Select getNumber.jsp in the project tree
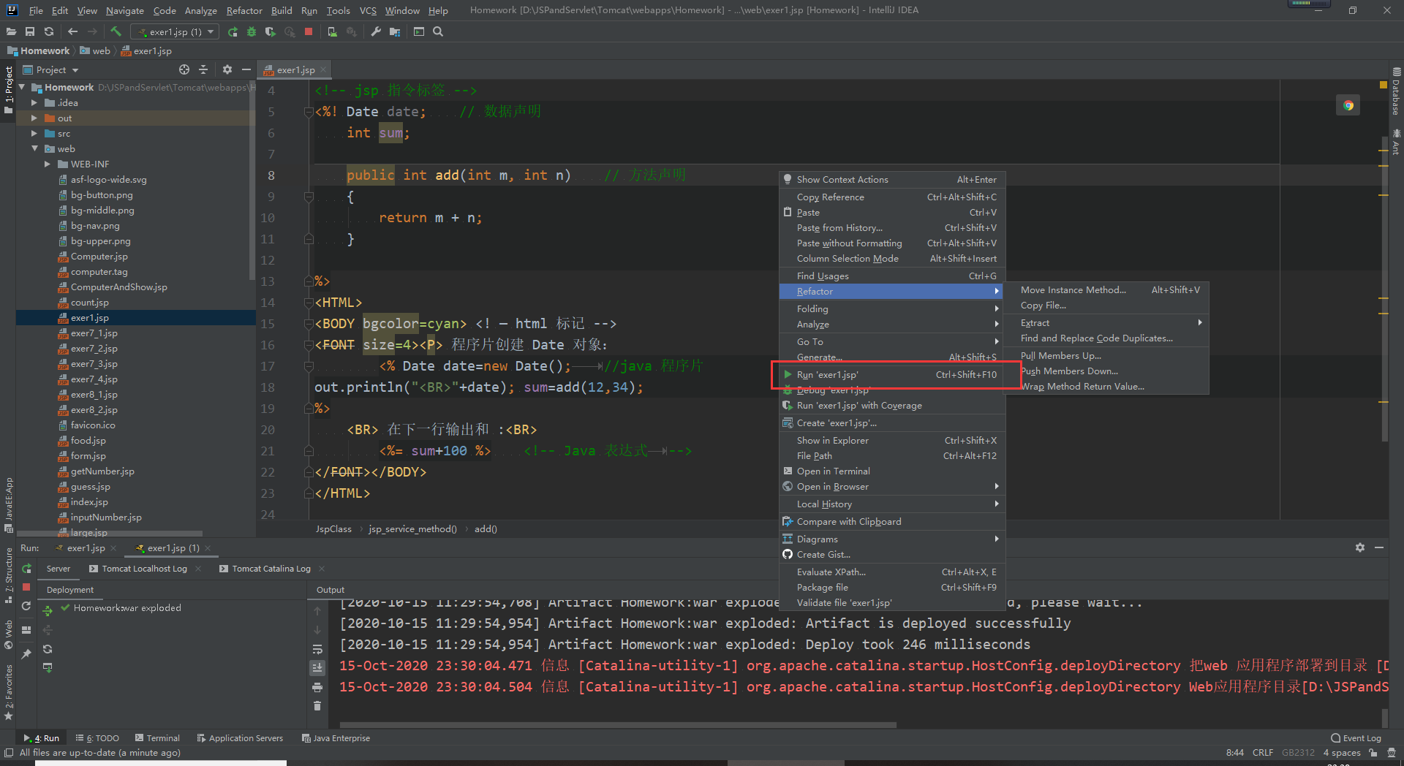 (x=102, y=471)
